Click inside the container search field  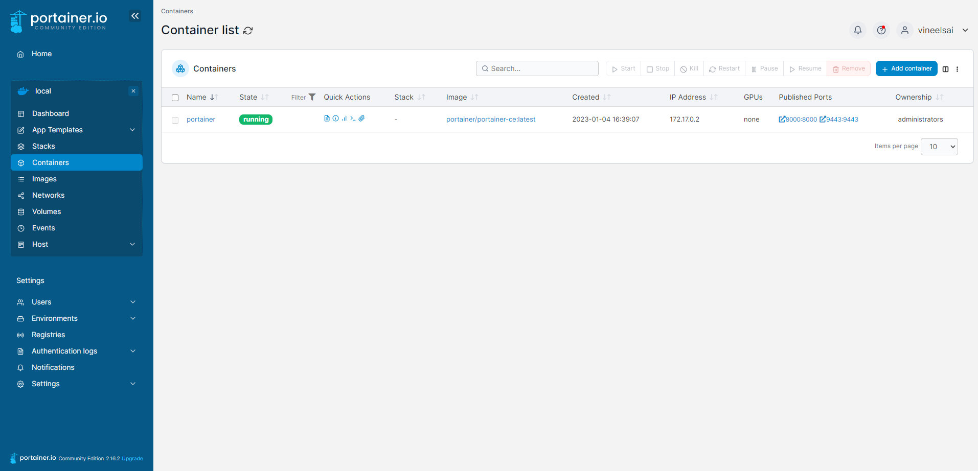point(537,68)
